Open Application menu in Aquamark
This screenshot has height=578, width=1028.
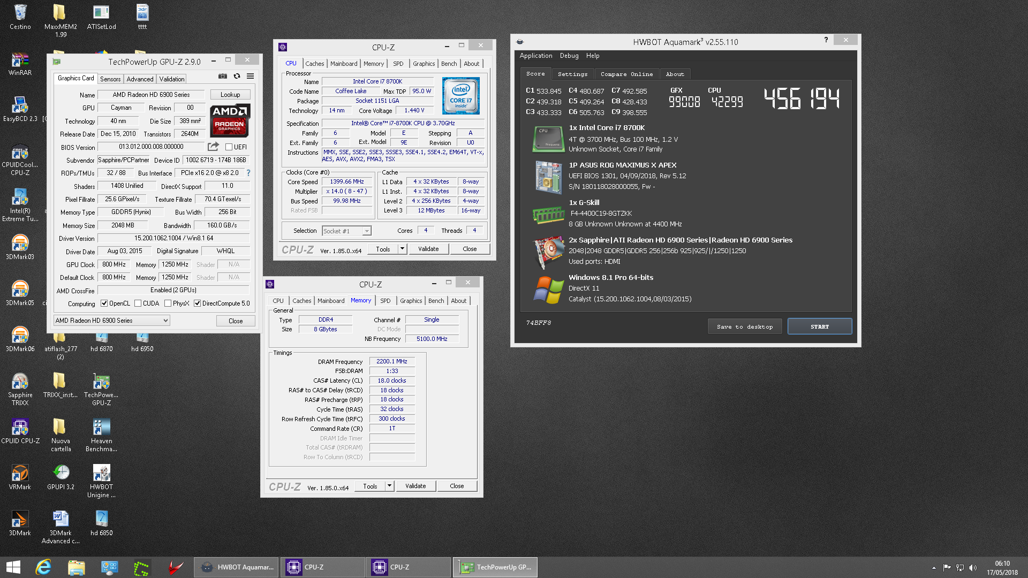coord(536,56)
